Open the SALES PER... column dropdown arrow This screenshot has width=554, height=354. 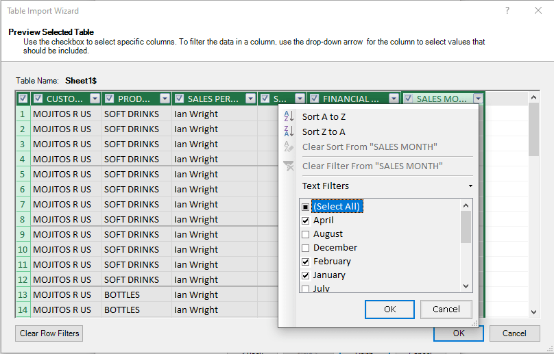250,99
